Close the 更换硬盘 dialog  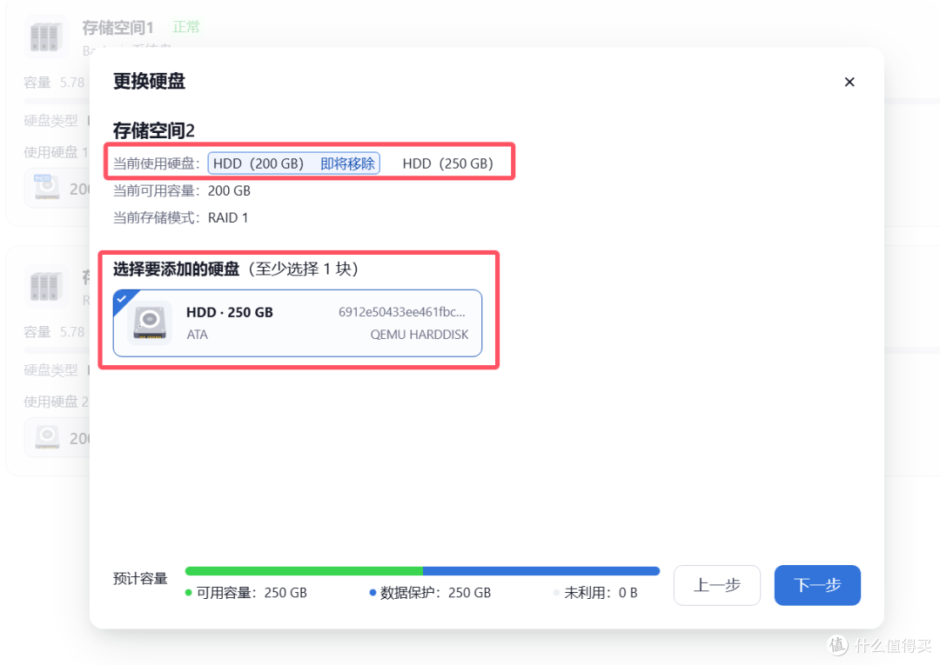(849, 81)
